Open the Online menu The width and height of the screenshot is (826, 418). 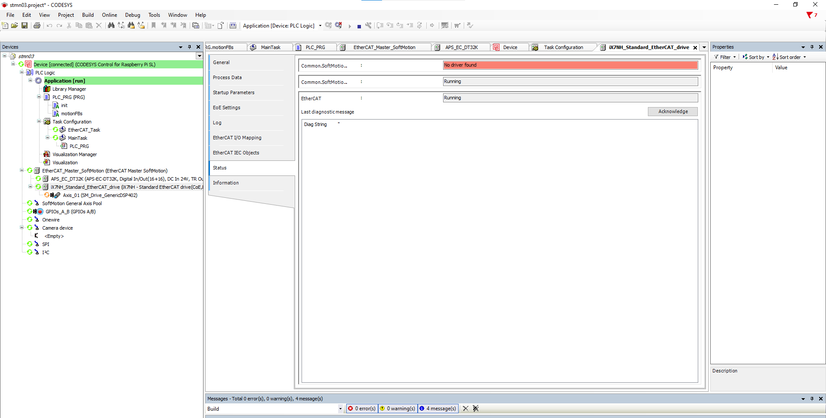point(109,15)
